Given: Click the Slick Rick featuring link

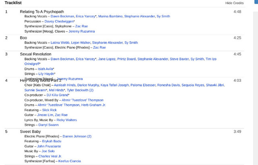Looking at the screenshot, I should 50,110.
